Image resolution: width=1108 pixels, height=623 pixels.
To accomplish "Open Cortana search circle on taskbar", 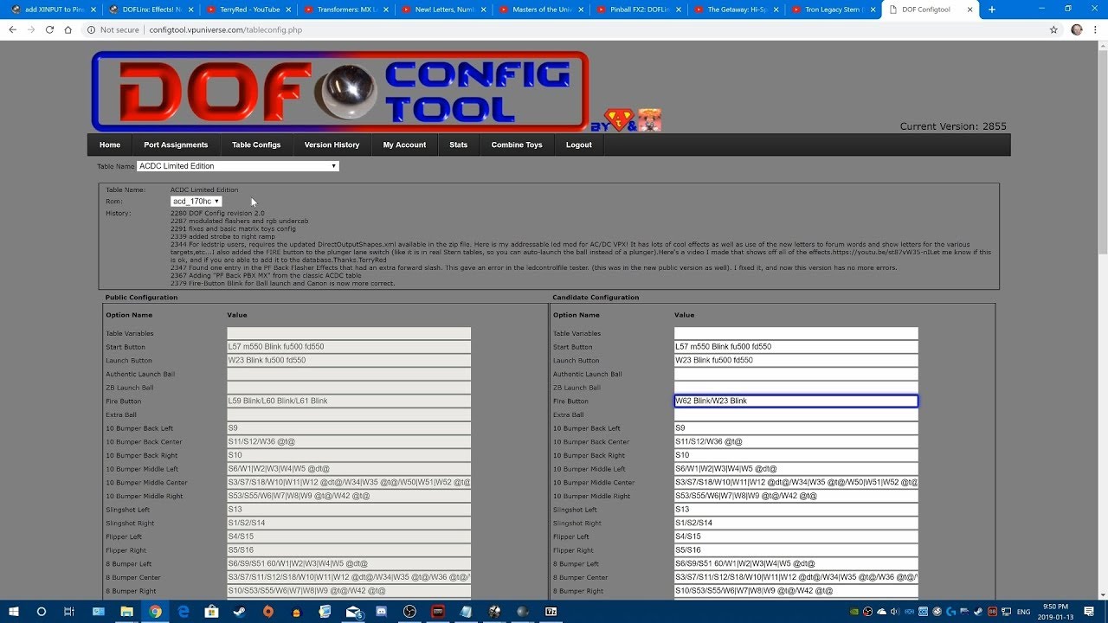I will tap(41, 611).
